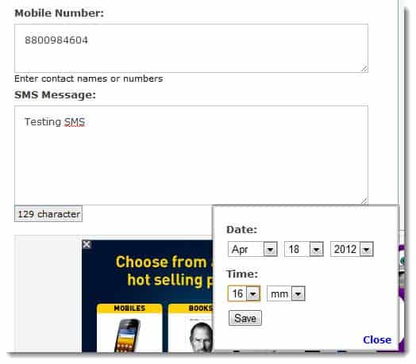Image resolution: width=416 pixels, height=364 pixels.
Task: Click the BOOKS ad category card
Action: (191, 328)
